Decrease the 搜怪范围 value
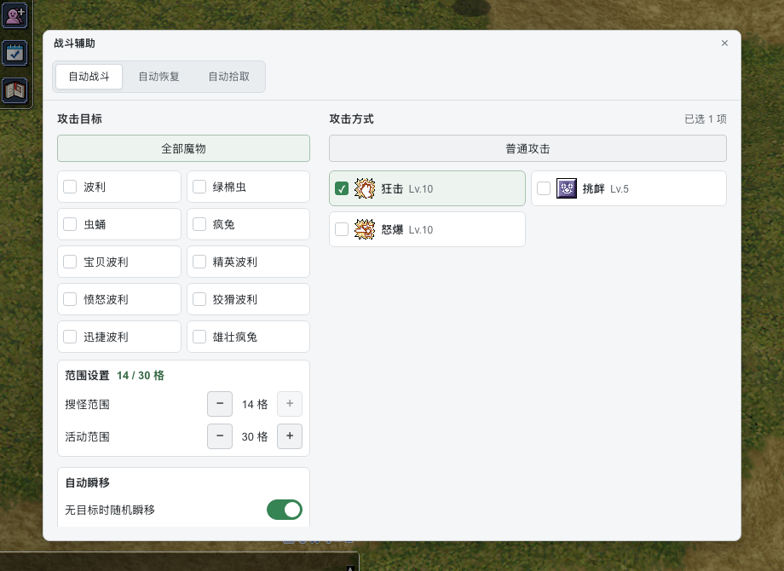 pos(220,404)
